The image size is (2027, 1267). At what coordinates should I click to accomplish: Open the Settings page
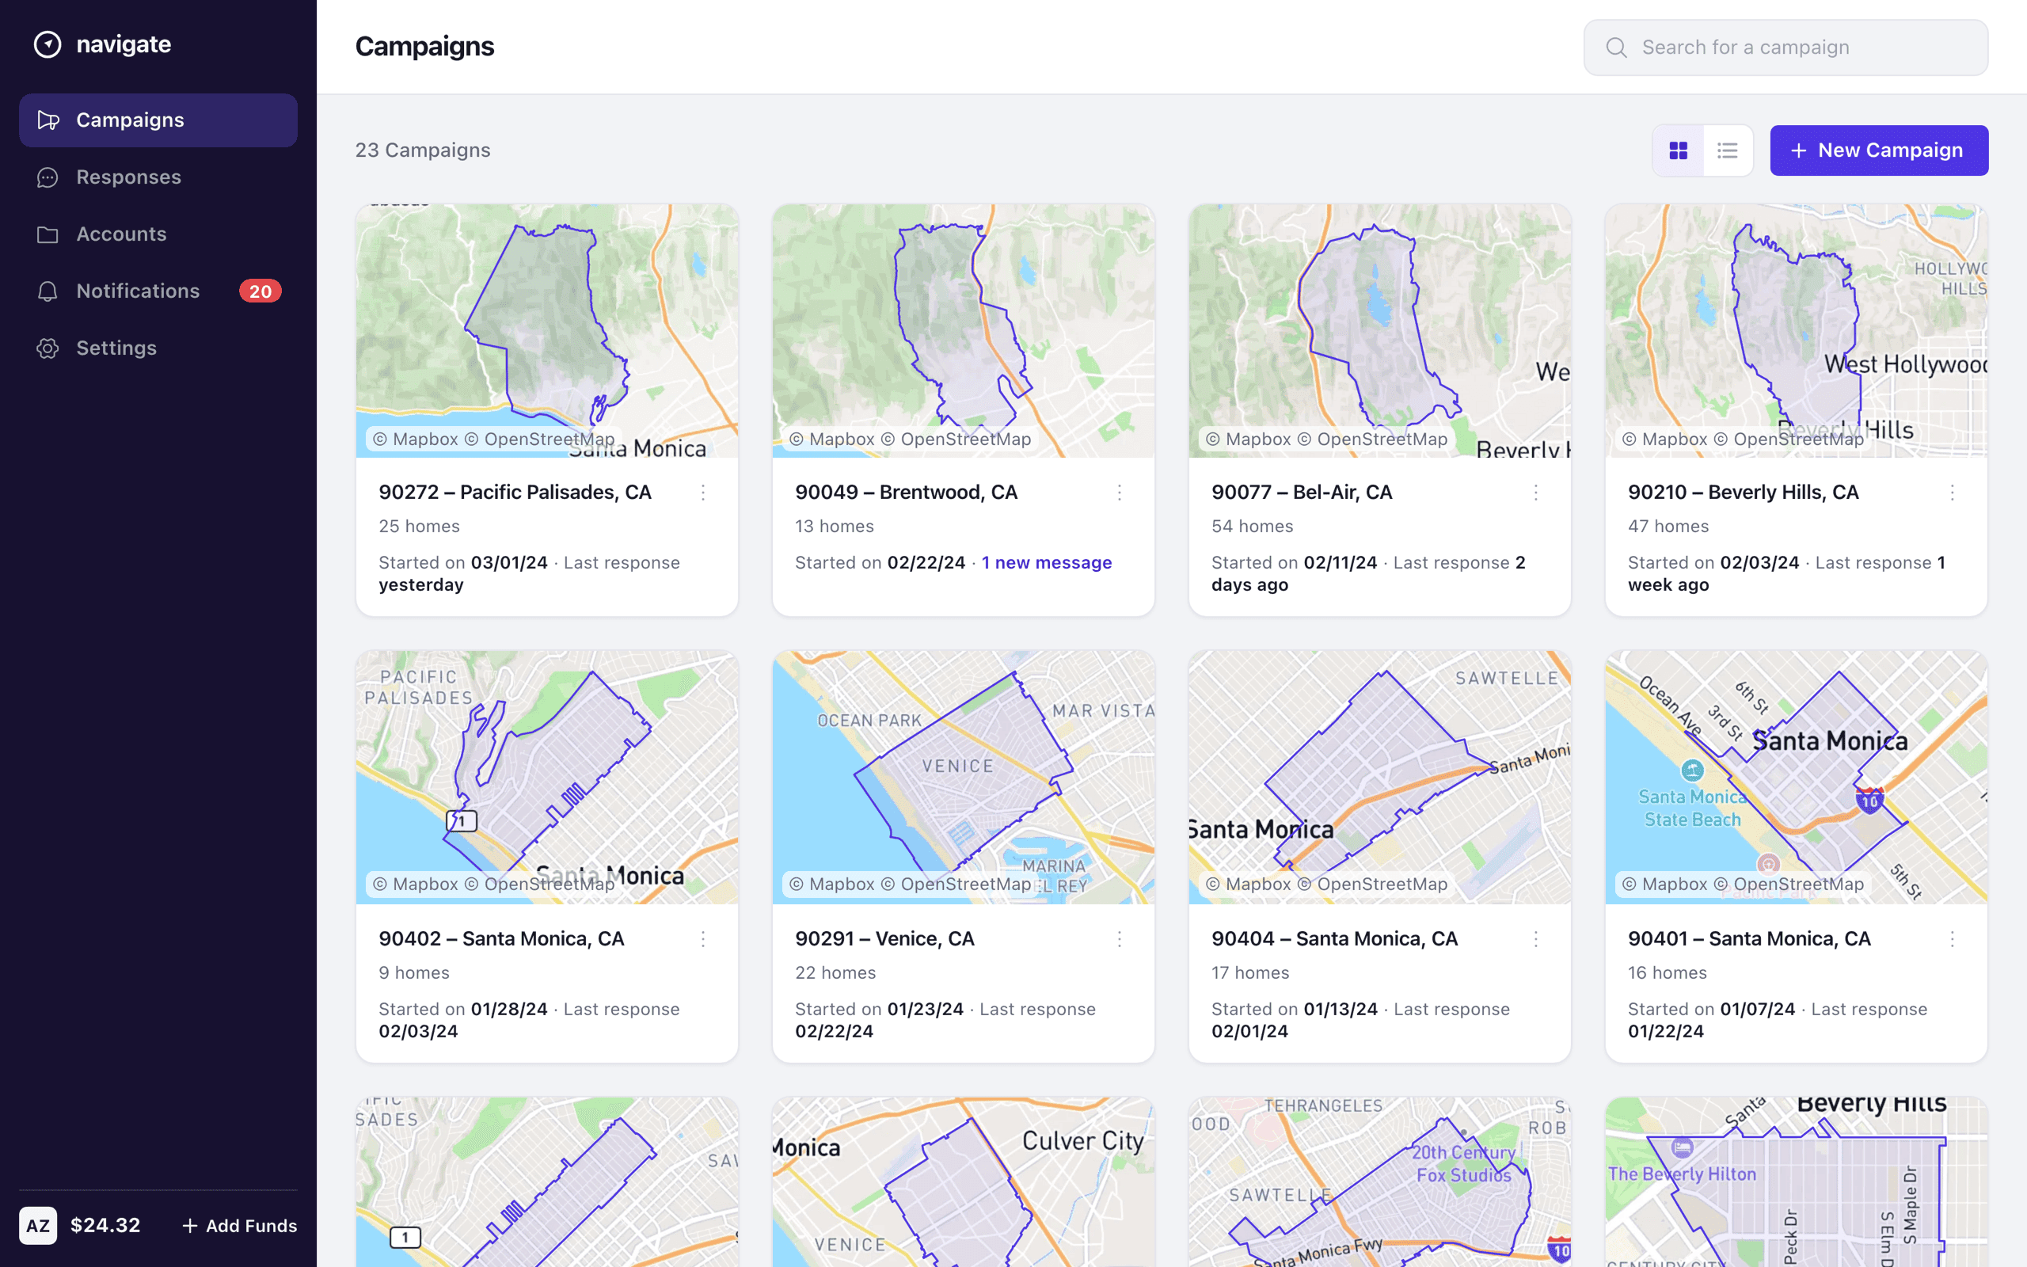pyautogui.click(x=158, y=348)
